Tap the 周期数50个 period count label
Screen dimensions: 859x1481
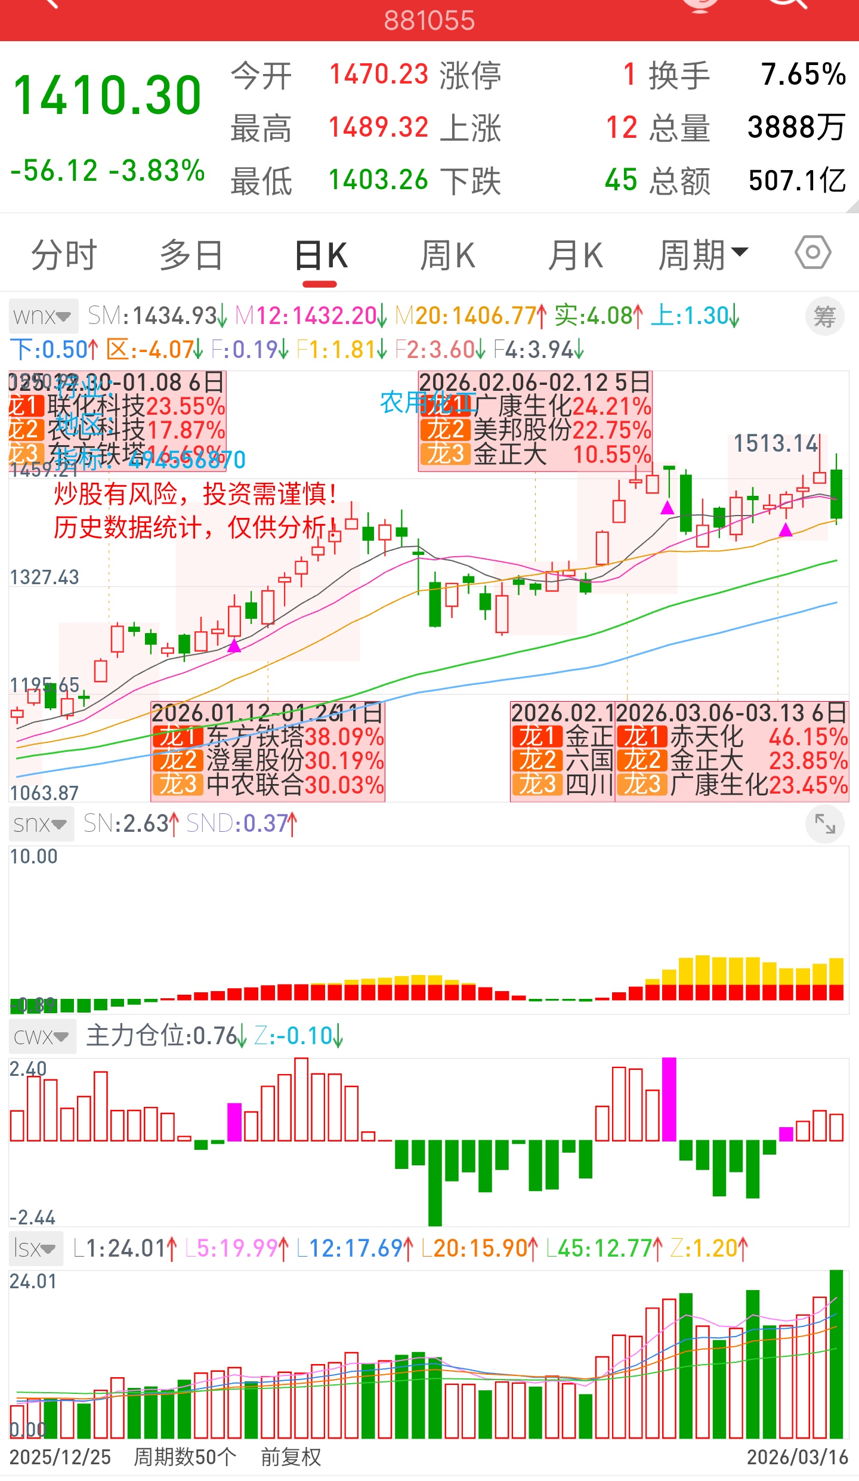pyautogui.click(x=185, y=1457)
